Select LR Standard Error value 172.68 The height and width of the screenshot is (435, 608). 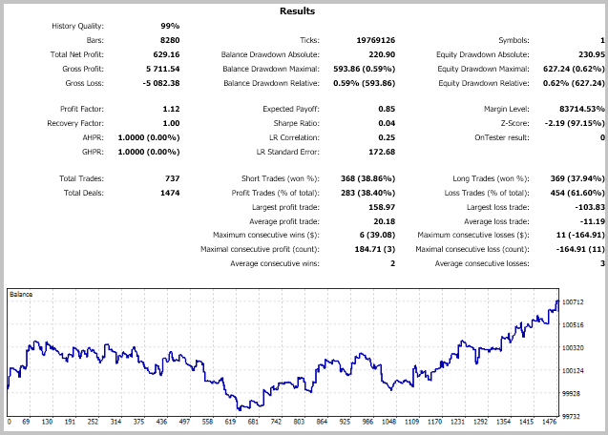pos(382,152)
